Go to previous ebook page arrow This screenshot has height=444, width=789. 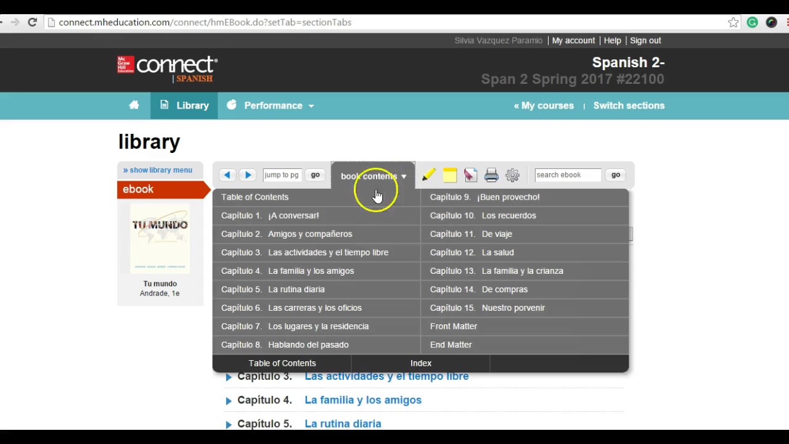[x=227, y=175]
